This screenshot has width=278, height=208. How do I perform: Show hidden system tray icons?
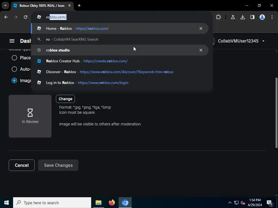230,203
